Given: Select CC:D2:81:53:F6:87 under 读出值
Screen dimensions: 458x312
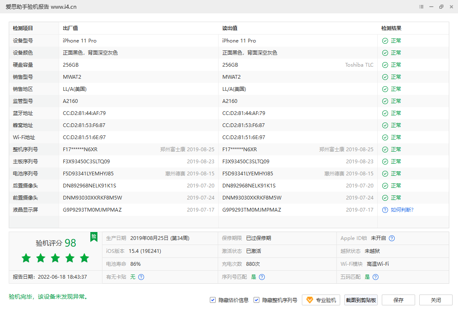Looking at the screenshot, I should pos(244,125).
